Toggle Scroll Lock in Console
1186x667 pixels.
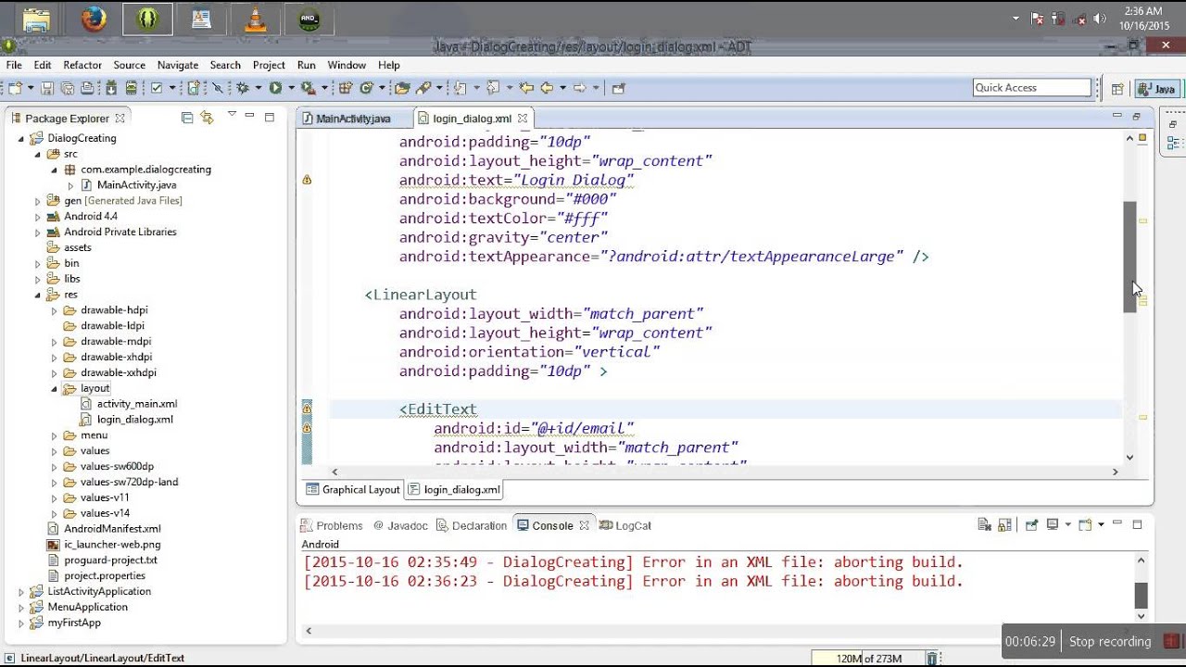point(1004,525)
